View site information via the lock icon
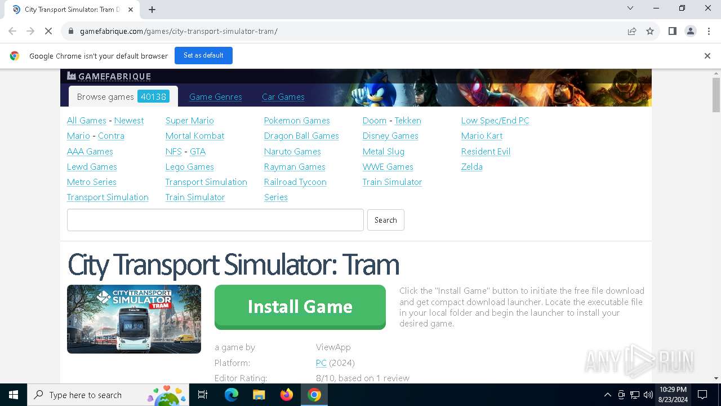The image size is (721, 406). (71, 31)
